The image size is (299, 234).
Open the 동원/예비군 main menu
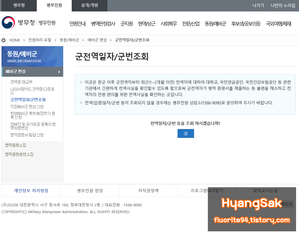pyautogui.click(x=215, y=24)
